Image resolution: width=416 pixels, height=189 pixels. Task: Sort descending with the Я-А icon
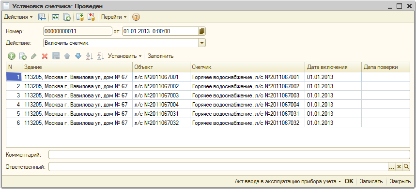[101, 56]
